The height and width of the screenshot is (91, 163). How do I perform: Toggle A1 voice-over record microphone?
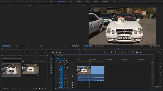click(x=72, y=76)
